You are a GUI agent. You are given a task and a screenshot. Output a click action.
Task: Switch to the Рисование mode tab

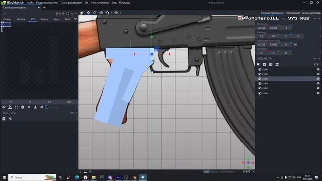[x=293, y=13]
